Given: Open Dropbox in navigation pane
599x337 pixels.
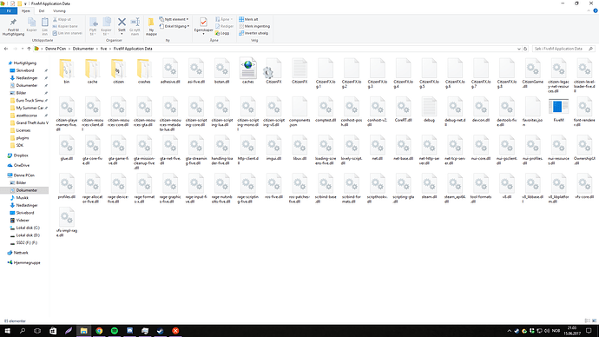Looking at the screenshot, I should tap(21, 155).
